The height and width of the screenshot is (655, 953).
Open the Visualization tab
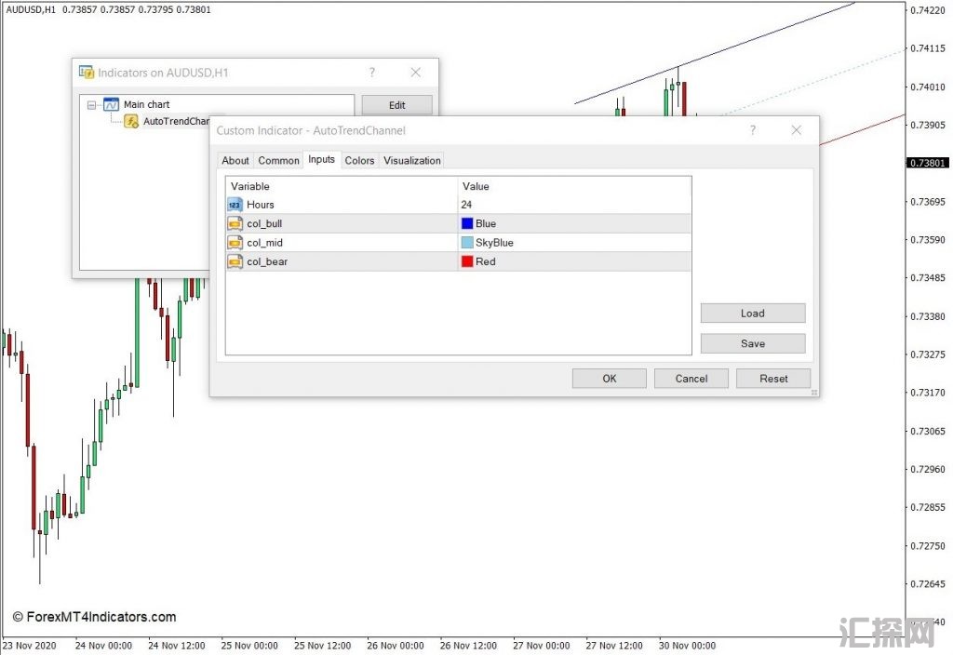(x=412, y=161)
